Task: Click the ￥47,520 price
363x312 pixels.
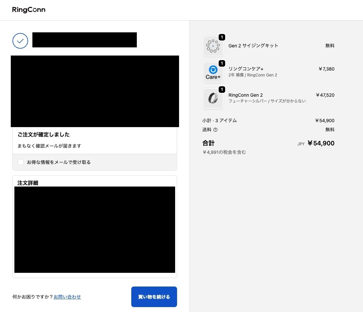Action: [325, 95]
